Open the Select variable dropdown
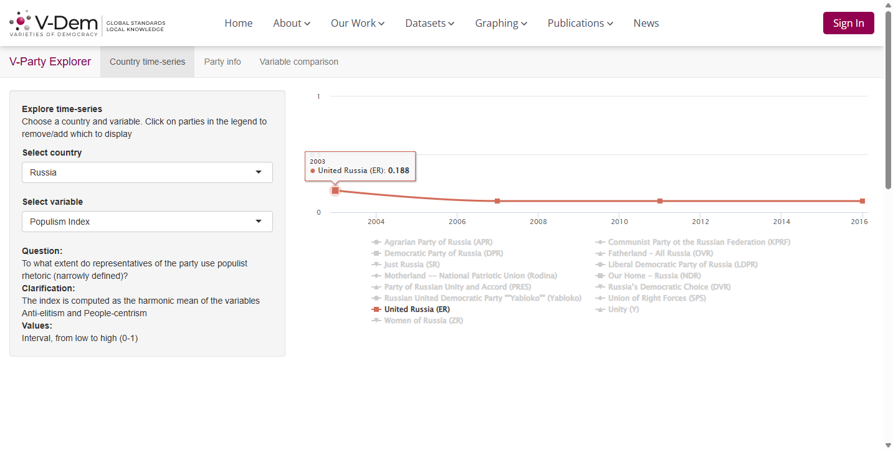This screenshot has height=450, width=893. pyautogui.click(x=147, y=222)
